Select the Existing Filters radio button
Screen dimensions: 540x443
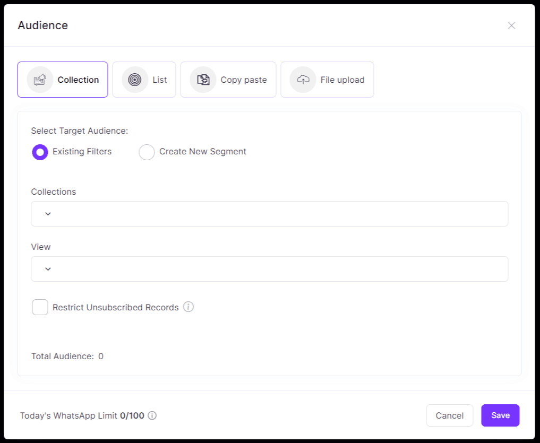point(40,152)
